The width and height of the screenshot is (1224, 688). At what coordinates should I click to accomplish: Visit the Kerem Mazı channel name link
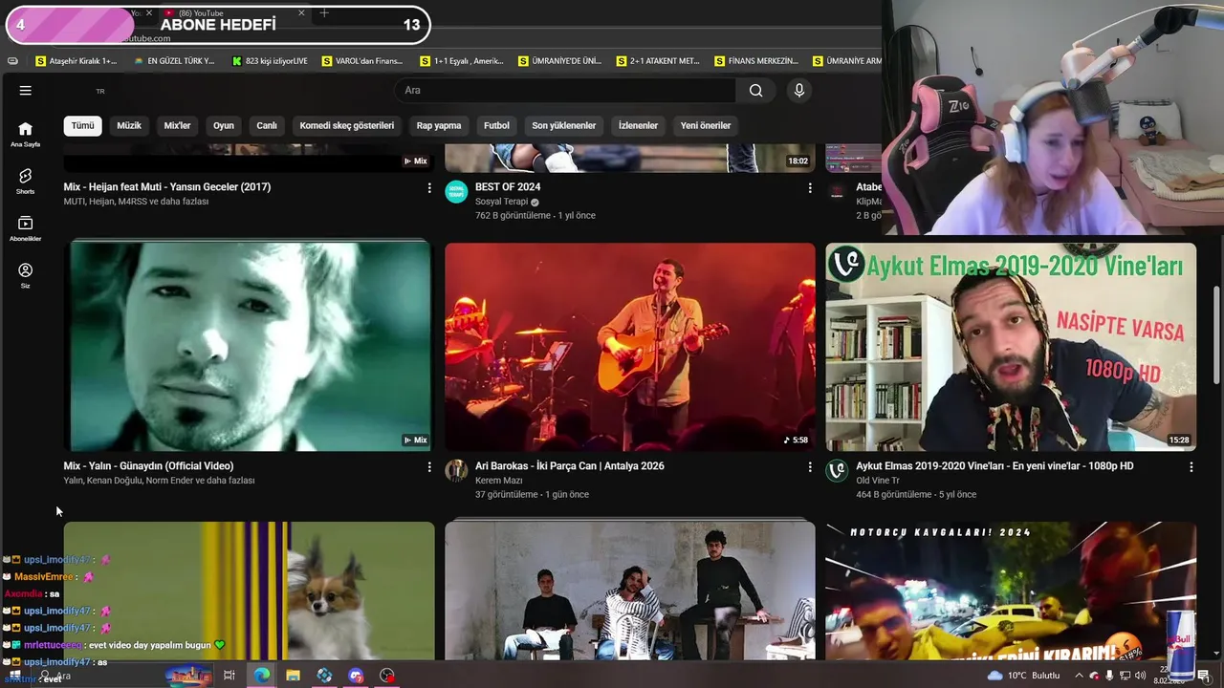pos(499,481)
